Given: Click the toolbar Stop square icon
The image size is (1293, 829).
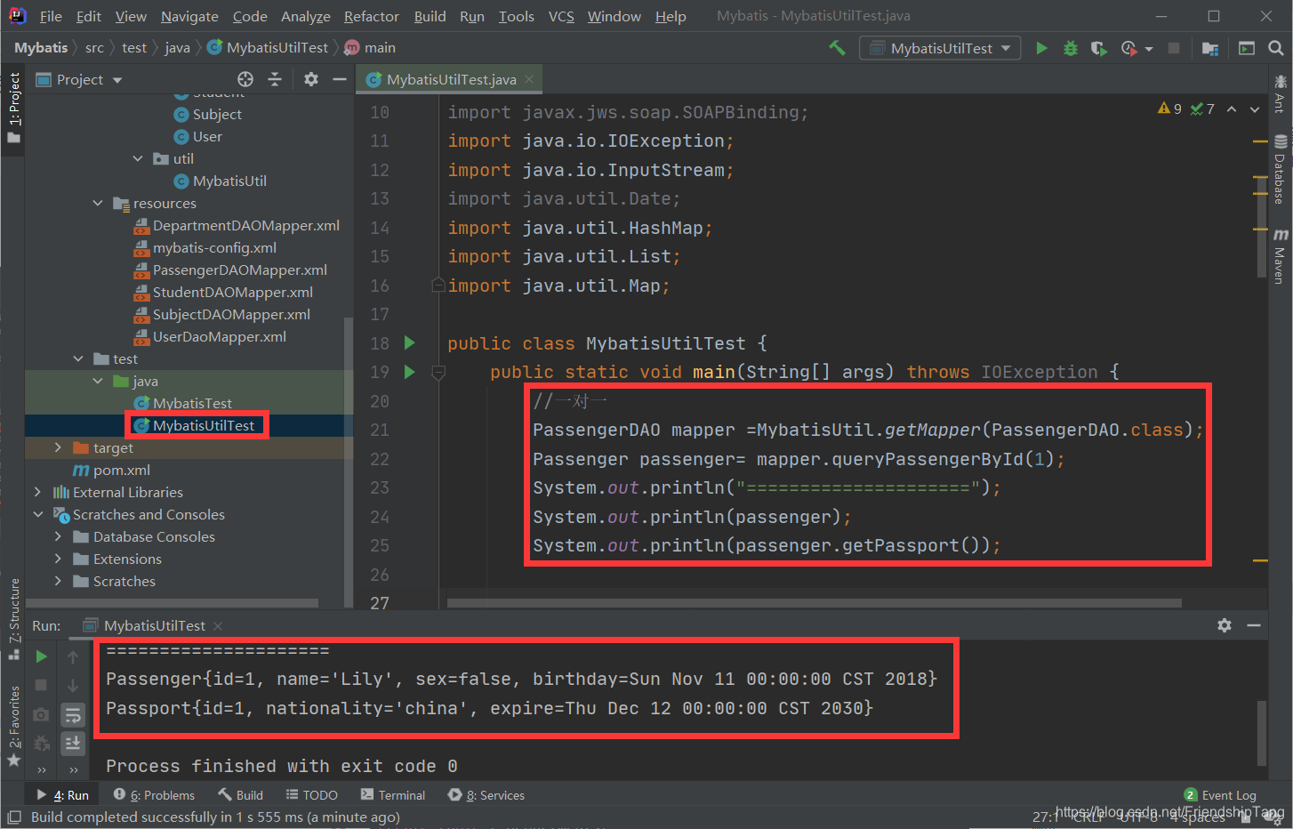Looking at the screenshot, I should 1174,48.
